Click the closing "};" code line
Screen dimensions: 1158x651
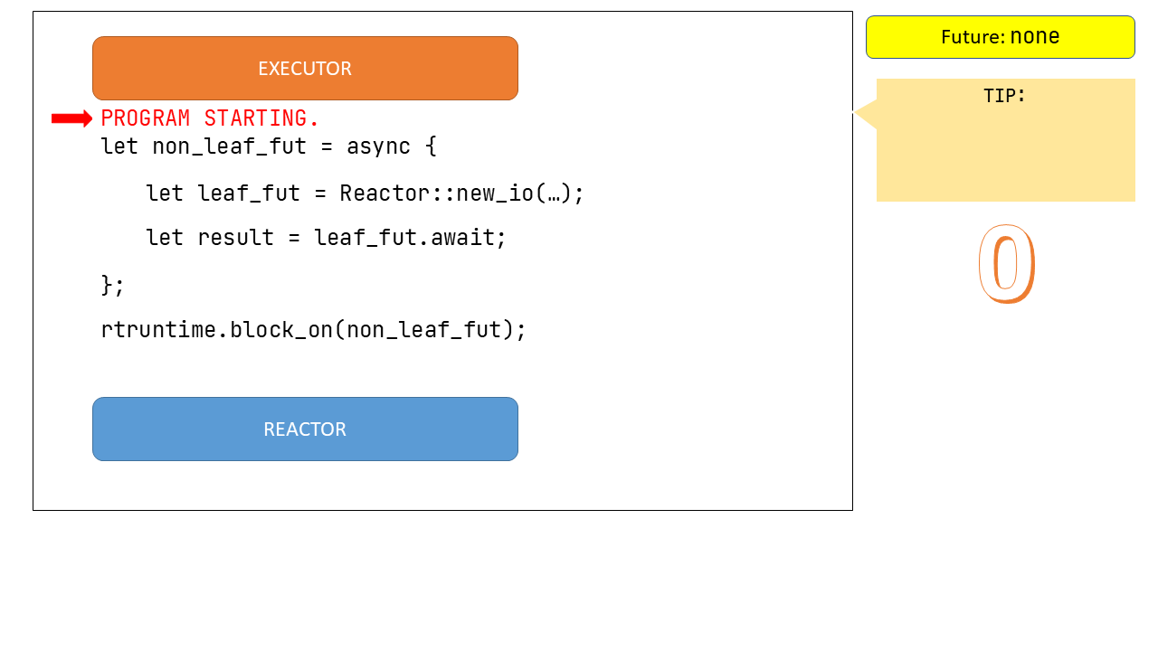(x=113, y=285)
